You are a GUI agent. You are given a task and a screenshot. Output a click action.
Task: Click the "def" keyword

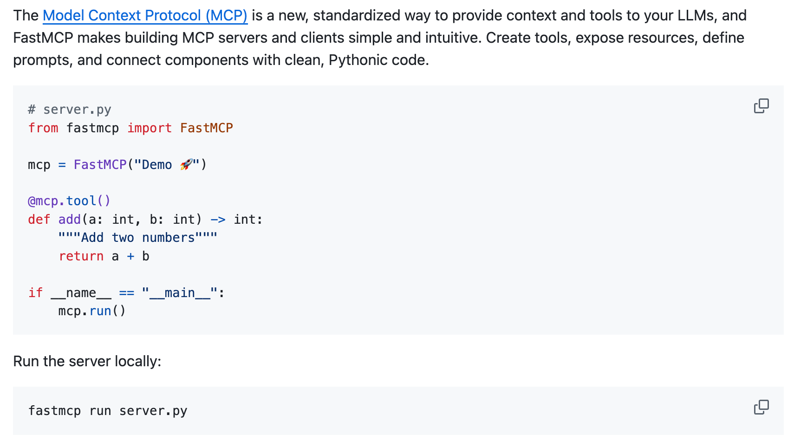click(x=39, y=220)
